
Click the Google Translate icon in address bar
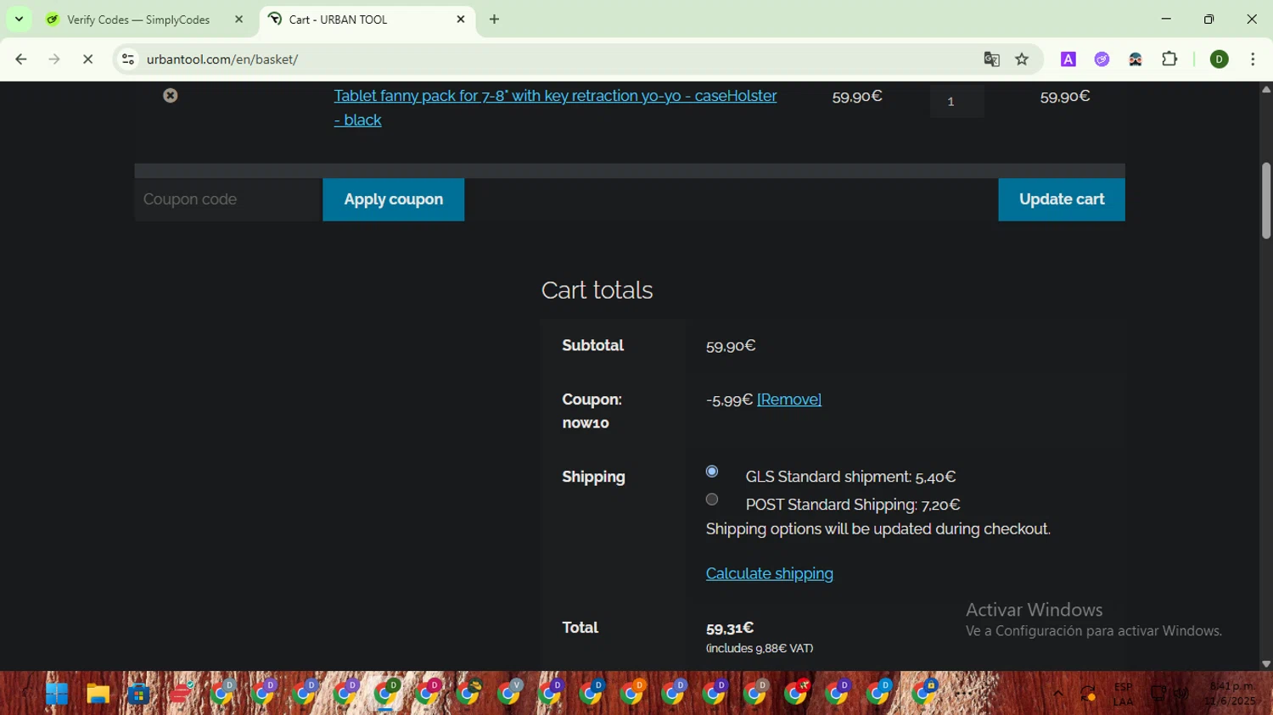coord(991,59)
